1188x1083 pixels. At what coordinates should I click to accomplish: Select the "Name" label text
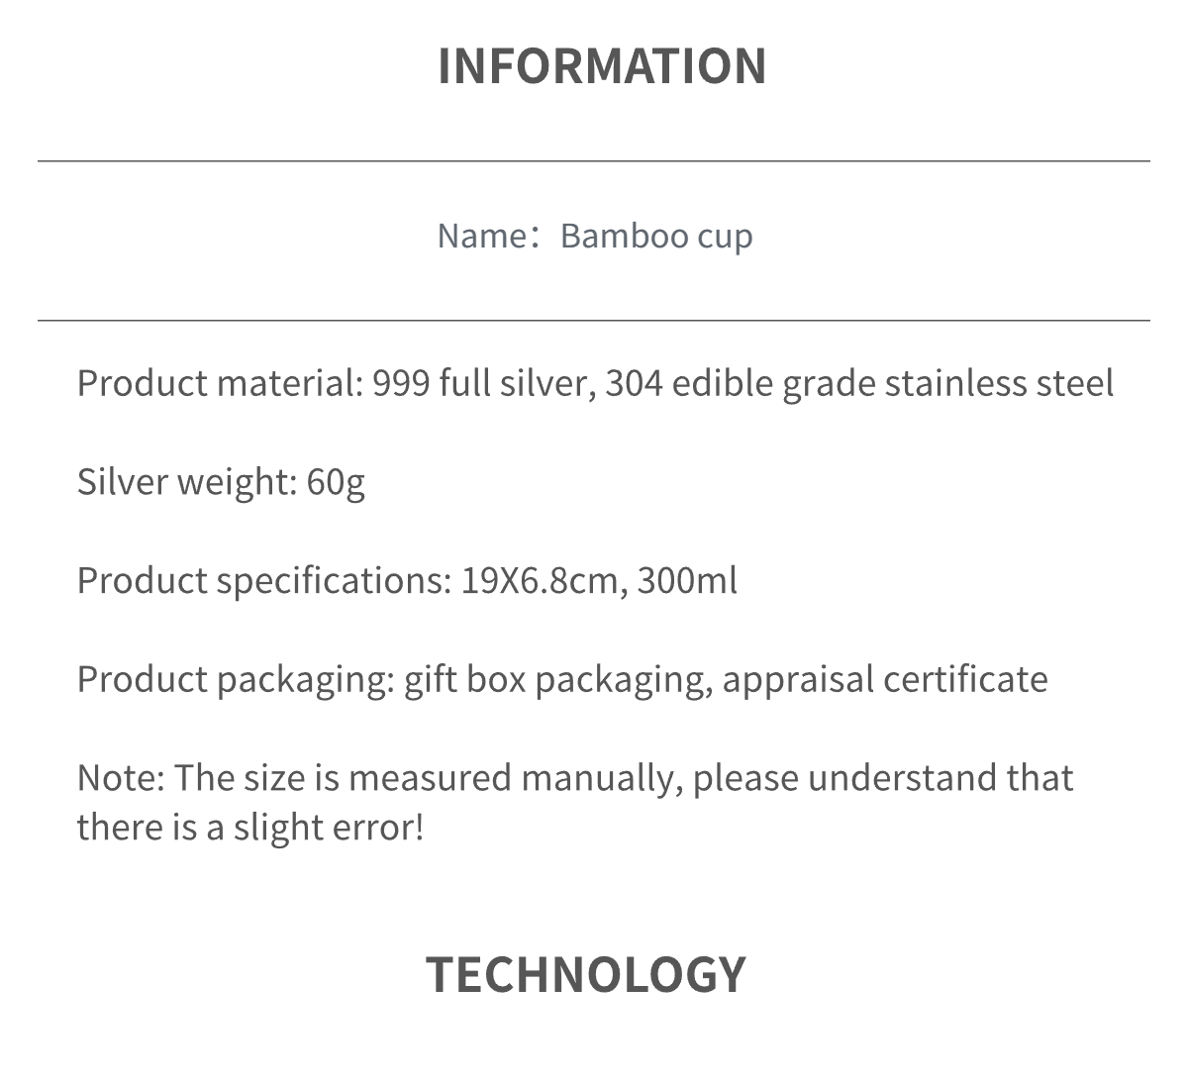(481, 237)
